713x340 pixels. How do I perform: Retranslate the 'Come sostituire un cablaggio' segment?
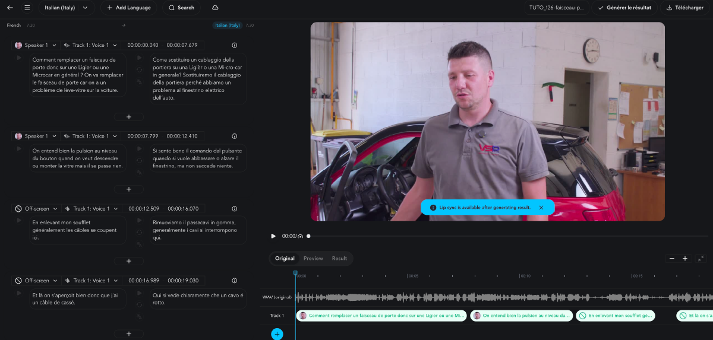pos(139,81)
